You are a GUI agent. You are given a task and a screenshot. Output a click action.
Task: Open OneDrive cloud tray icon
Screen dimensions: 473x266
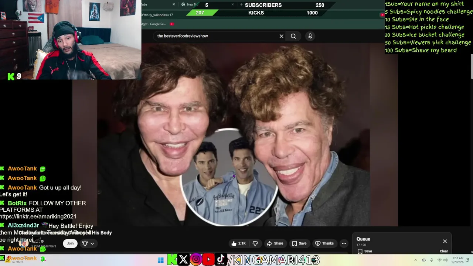coord(424,260)
